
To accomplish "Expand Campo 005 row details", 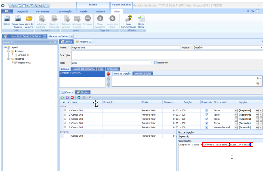I will coord(65,127).
